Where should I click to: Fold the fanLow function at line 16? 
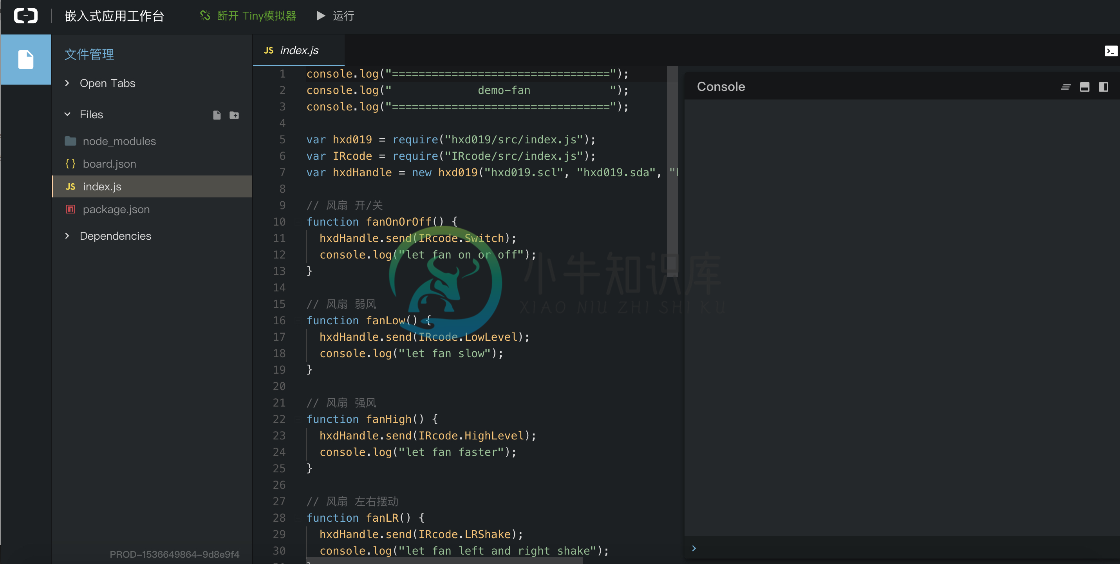297,321
